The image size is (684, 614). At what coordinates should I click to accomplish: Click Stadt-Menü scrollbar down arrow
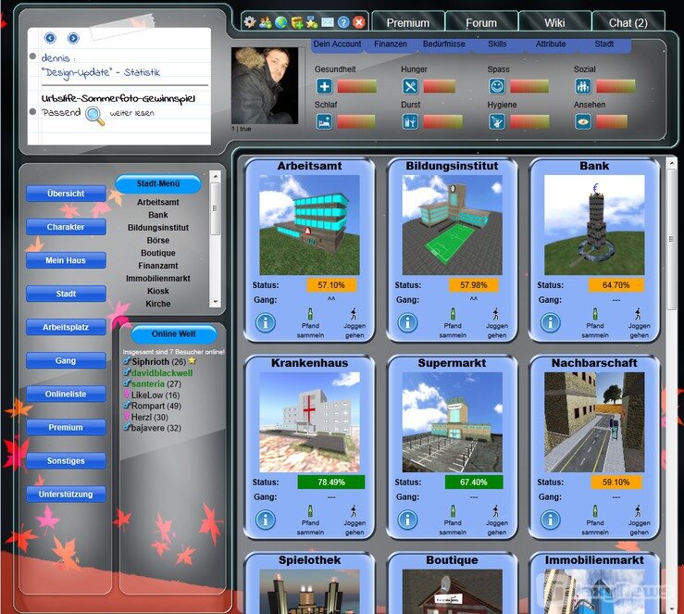point(215,302)
